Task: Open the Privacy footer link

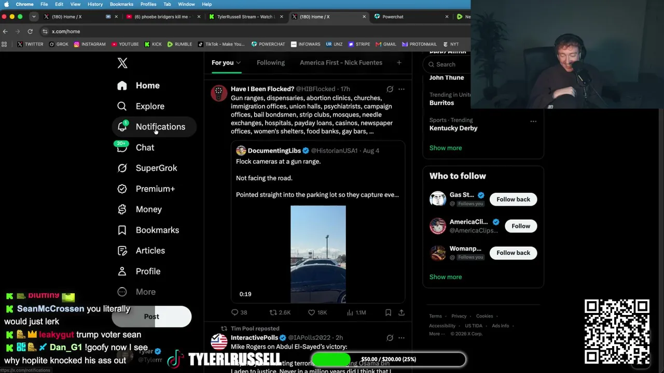Action: coord(459,316)
